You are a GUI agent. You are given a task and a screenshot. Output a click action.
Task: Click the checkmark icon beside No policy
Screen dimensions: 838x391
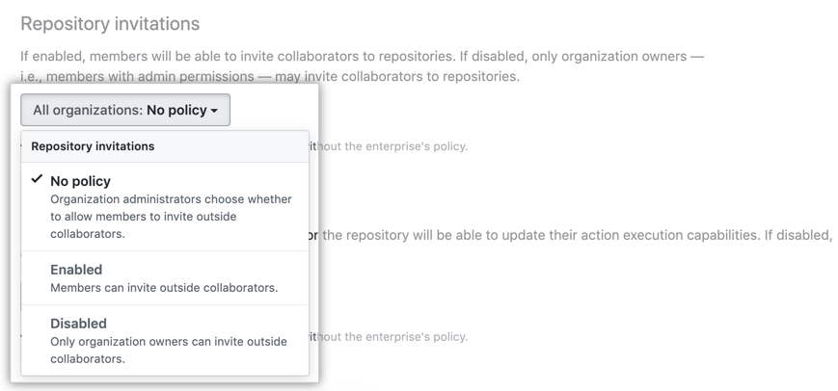click(x=37, y=179)
